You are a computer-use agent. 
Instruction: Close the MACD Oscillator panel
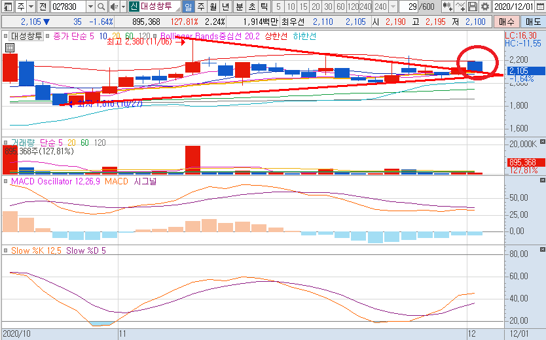pos(542,180)
